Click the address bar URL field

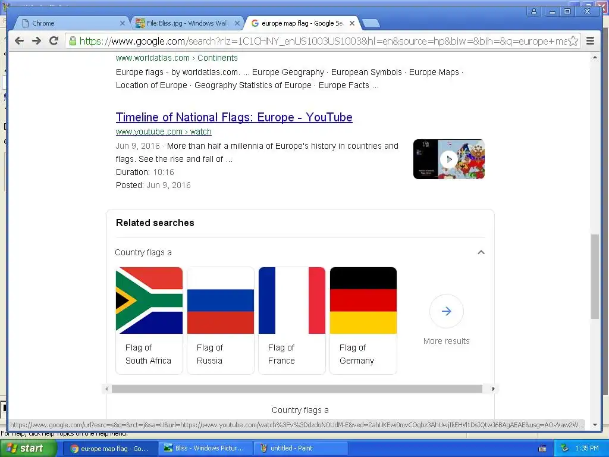pyautogui.click(x=322, y=41)
